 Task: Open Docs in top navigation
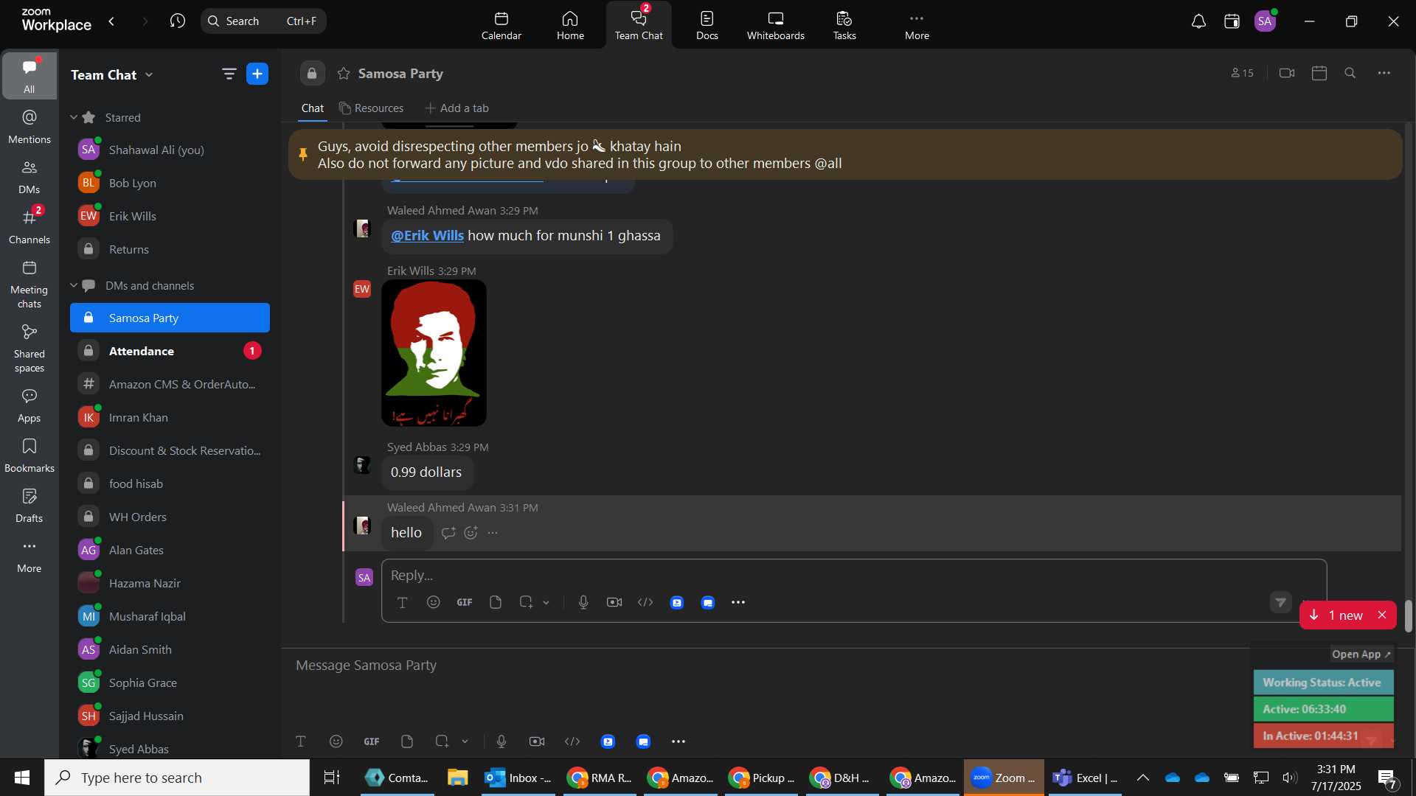[x=707, y=26]
